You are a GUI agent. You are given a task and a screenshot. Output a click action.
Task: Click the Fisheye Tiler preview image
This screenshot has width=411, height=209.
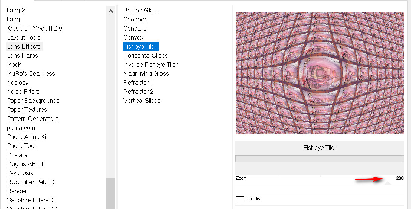(320, 73)
